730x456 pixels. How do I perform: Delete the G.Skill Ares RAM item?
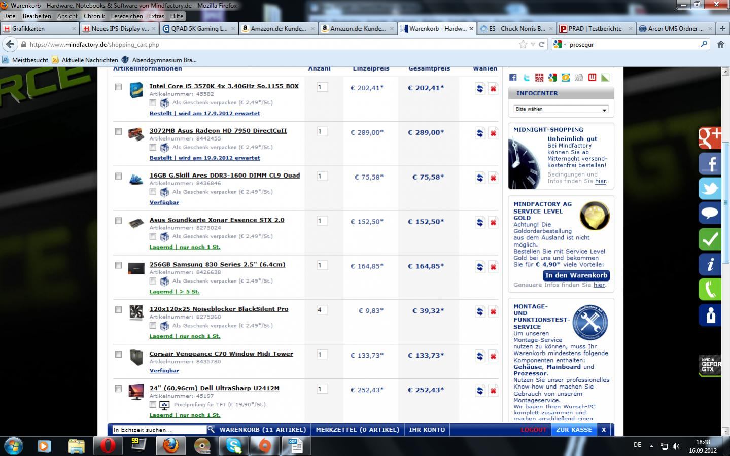[493, 178]
